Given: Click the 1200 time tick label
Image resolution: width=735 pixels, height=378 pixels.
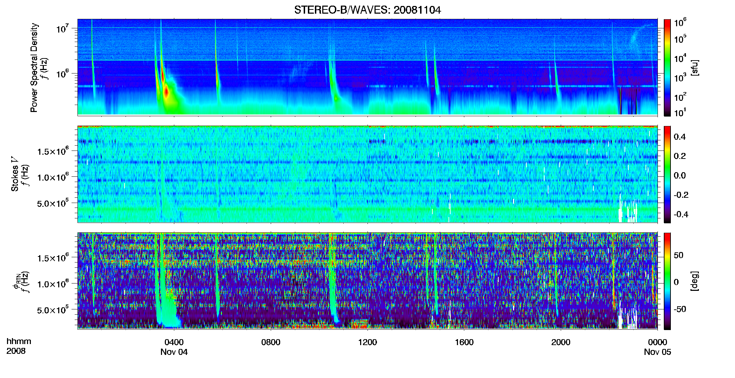Looking at the screenshot, I should coord(367,342).
